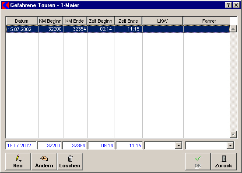Click the Zeit Beginn input field 09:14
Image resolution: width=242 pixels, height=173 pixels.
coord(101,145)
